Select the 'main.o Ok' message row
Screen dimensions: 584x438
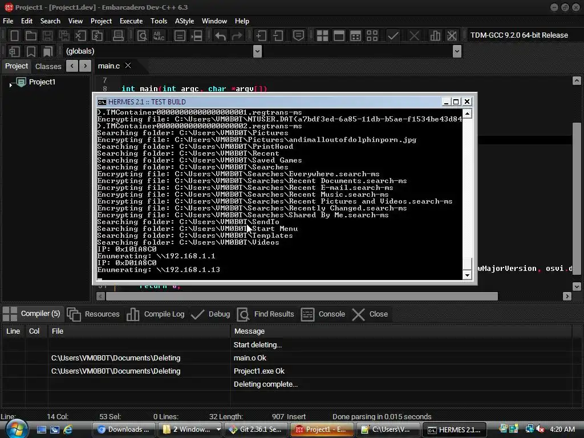coord(286,358)
